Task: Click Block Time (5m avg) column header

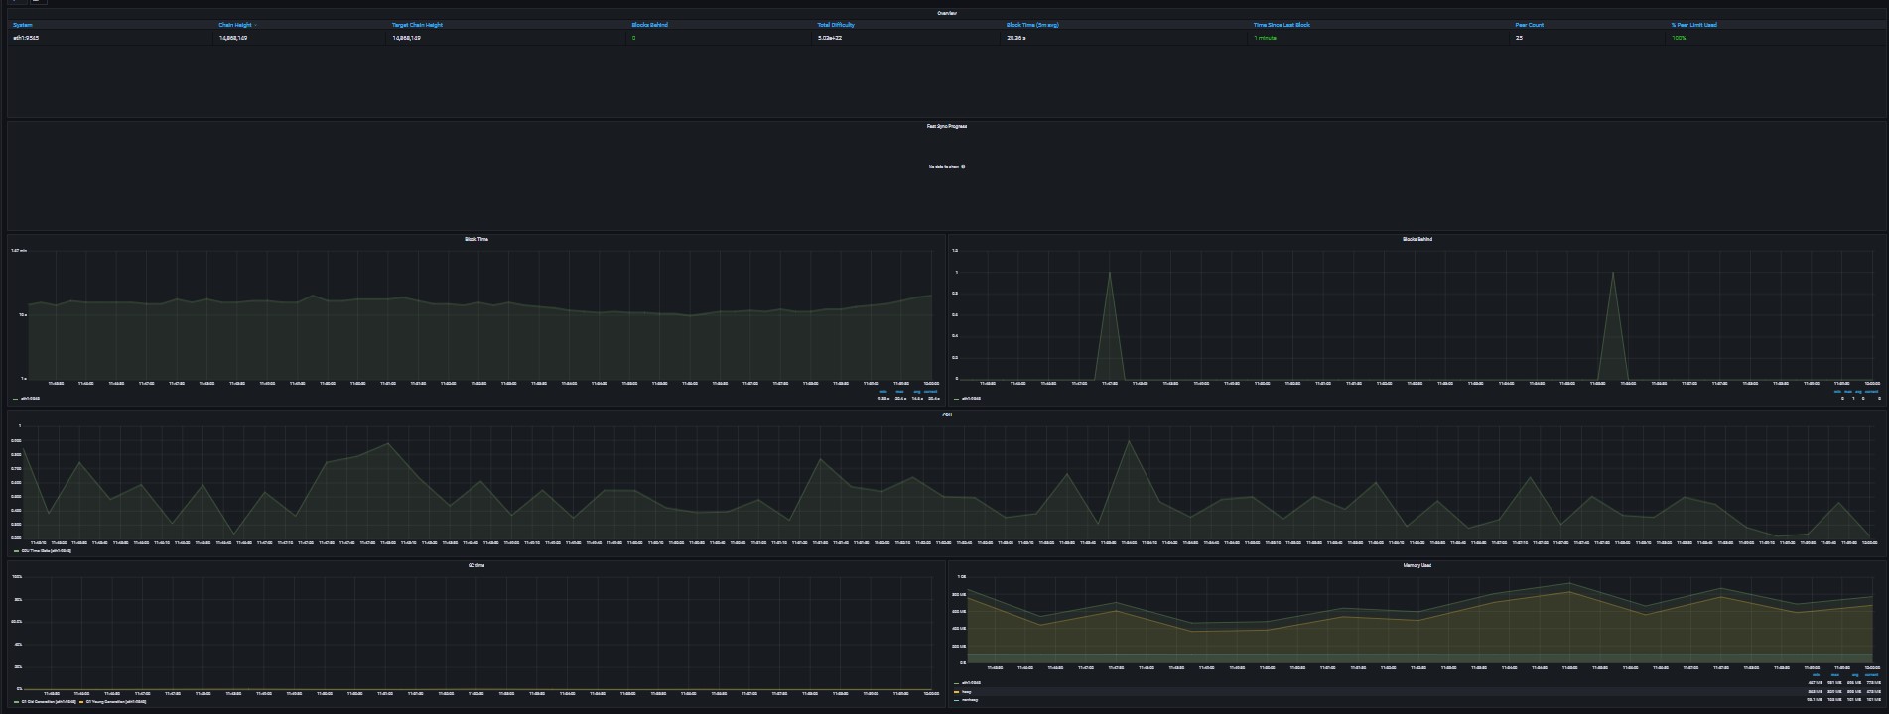Action: tap(1032, 25)
